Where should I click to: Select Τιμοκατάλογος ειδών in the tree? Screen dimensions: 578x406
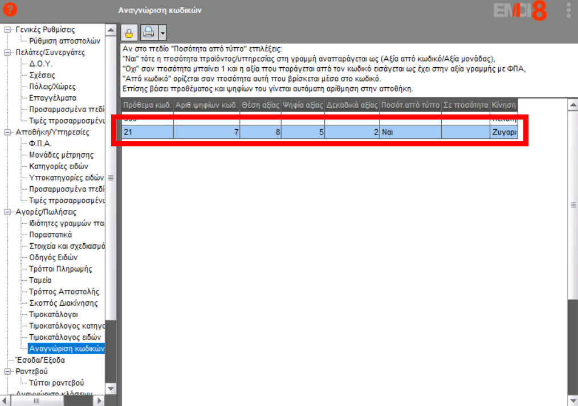tap(65, 338)
